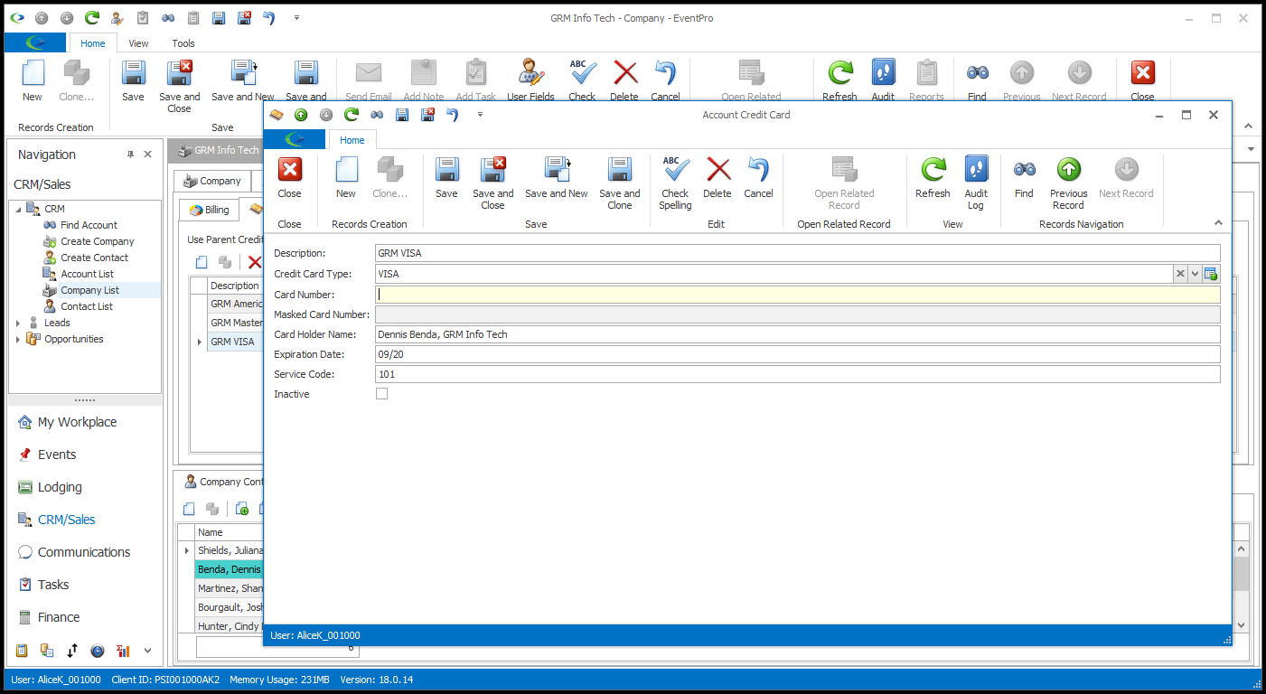Open dialog quick access toolbar customize dropdown
Viewport: 1266px width, 694px height.
point(480,115)
